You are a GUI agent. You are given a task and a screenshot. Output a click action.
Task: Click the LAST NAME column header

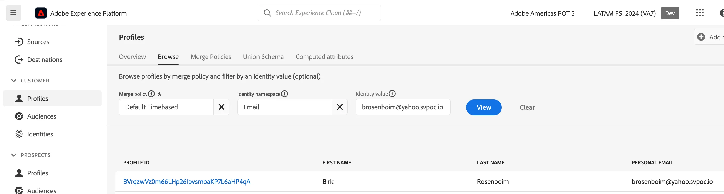[x=491, y=163]
